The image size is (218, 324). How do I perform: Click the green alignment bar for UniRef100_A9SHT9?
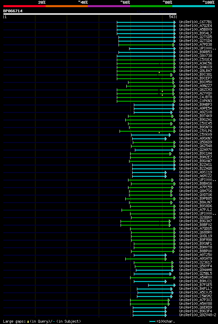(x=146, y=259)
